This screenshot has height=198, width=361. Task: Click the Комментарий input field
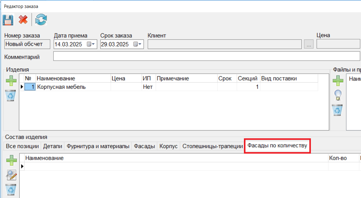tap(207, 57)
